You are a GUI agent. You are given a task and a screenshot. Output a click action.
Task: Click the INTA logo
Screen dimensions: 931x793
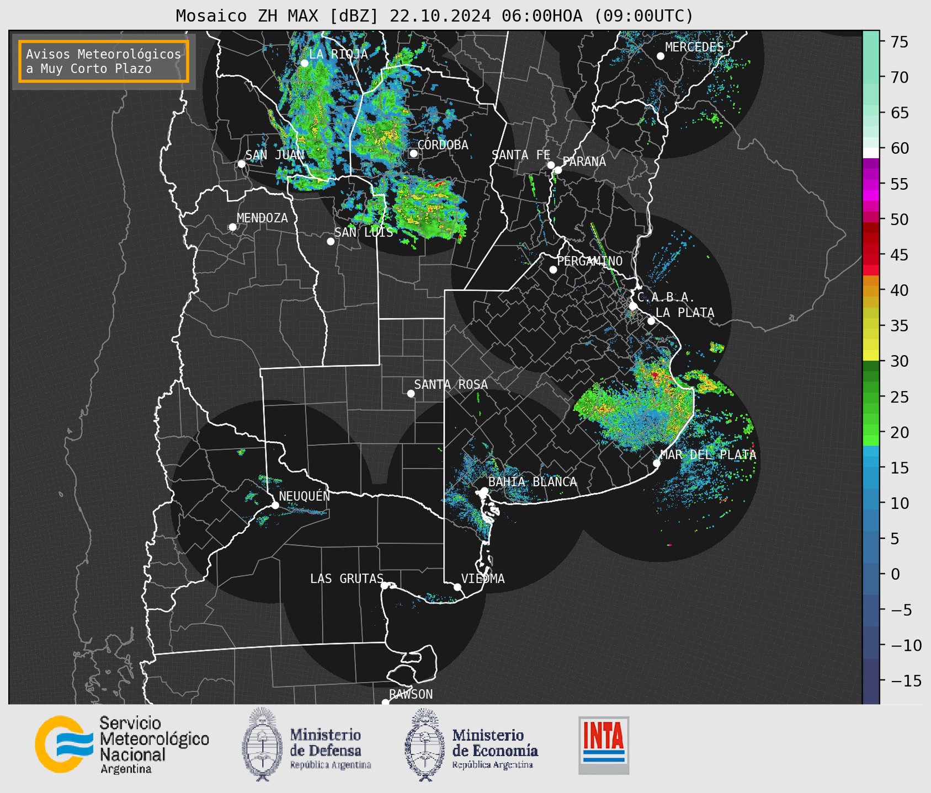click(604, 745)
